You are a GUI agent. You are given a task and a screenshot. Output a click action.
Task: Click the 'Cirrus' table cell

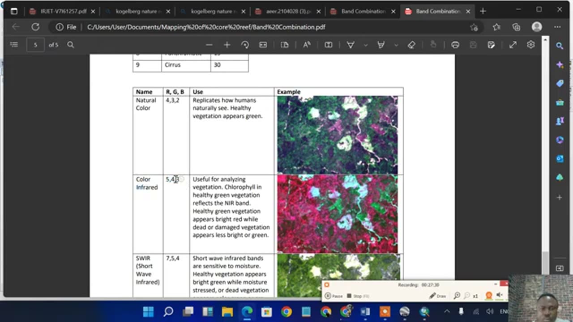(x=186, y=65)
